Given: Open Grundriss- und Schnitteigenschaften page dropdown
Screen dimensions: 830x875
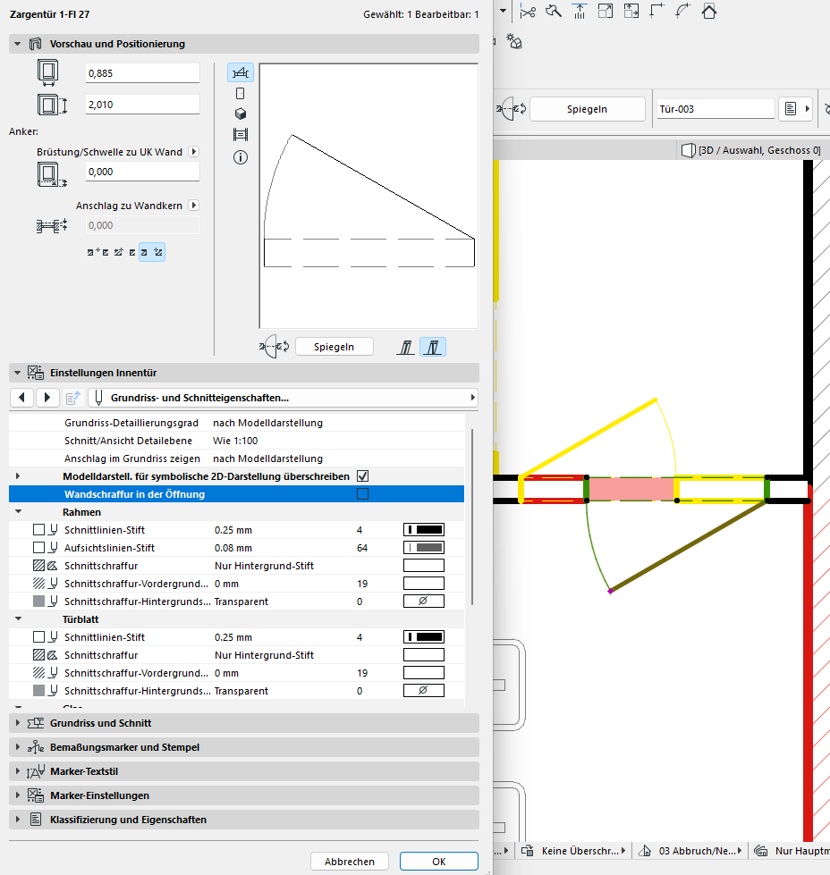Looking at the screenshot, I should pyautogui.click(x=284, y=398).
